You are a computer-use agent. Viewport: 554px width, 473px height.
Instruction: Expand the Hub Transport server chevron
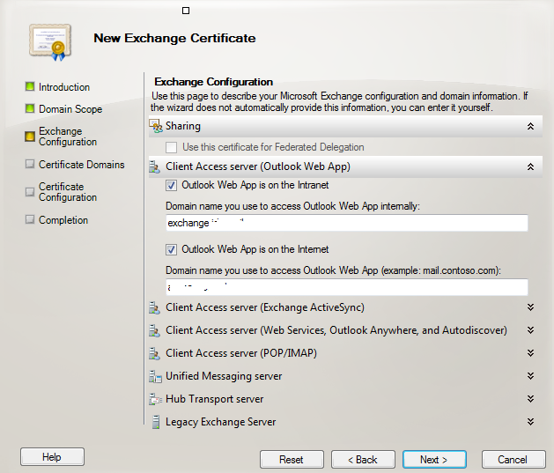[x=530, y=399]
